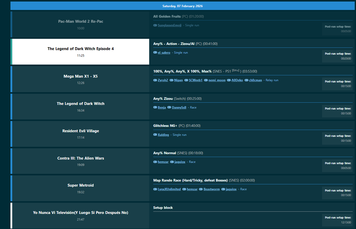Screen dimensions: 356x229
Task: Click the Any% - Action - Zizou/Al category
Action: point(174,44)
